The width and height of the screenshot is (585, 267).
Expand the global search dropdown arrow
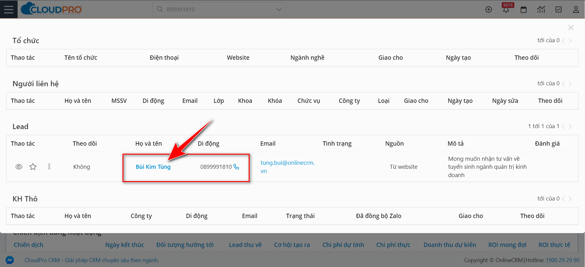pos(279,10)
